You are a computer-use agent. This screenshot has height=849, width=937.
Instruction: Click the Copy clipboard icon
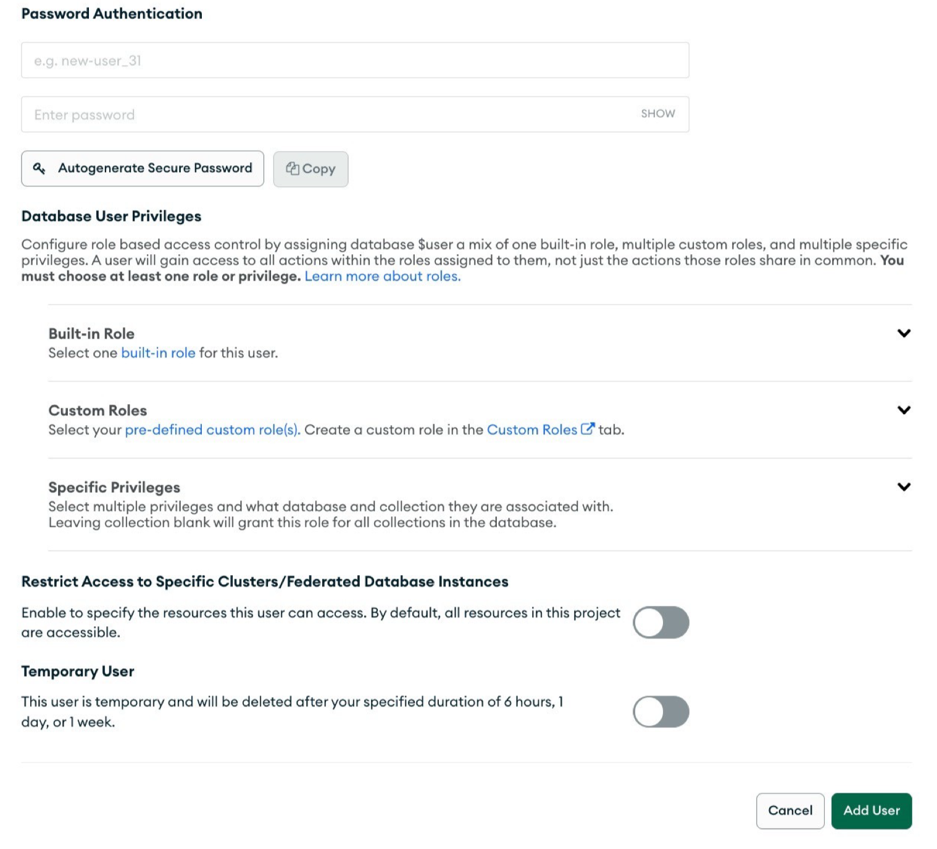point(293,168)
